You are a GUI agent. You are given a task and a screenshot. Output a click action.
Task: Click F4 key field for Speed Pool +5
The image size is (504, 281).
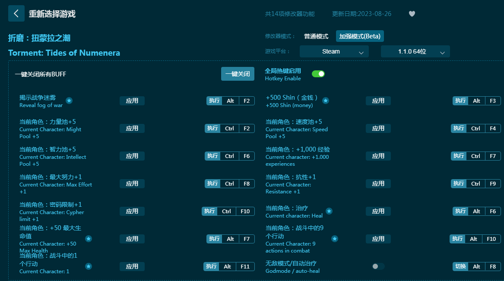click(x=493, y=129)
